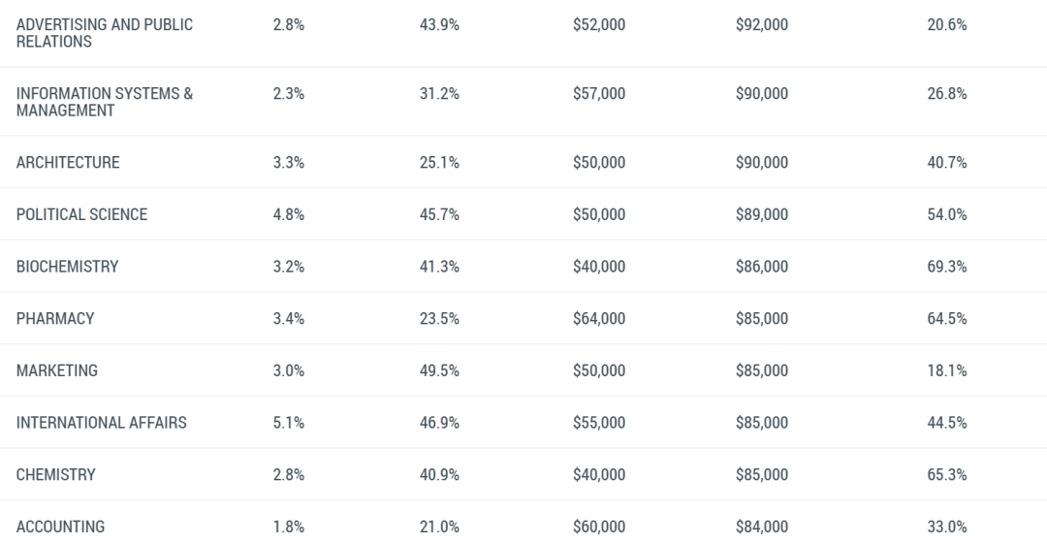Viewport: 1047px width, 545px height.
Task: Select the $84,000 Accounting salary
Action: click(x=762, y=528)
